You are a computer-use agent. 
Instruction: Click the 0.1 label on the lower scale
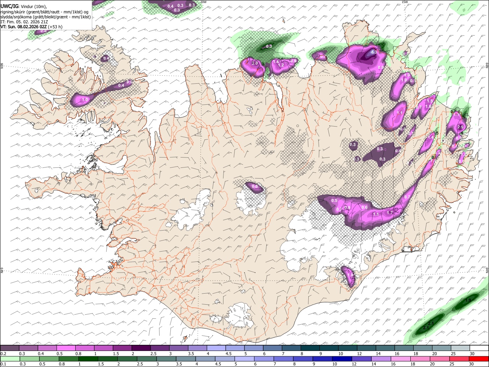[x=3, y=364]
